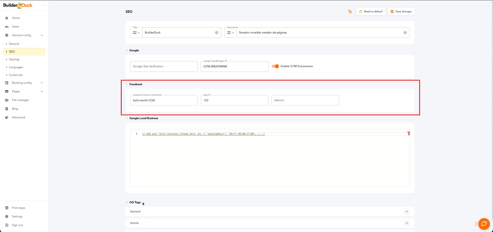This screenshot has height=232, width=493.
Task: Open the Description language flag dropdown
Action: coord(230,33)
